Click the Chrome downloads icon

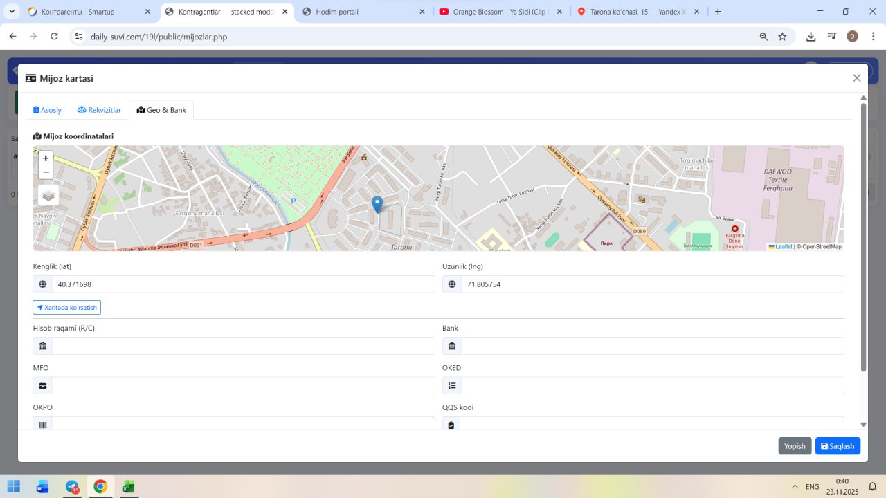tap(811, 37)
